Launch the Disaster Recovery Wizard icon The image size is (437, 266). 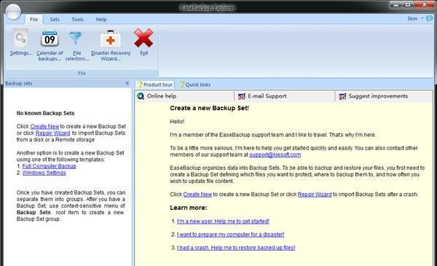pyautogui.click(x=111, y=39)
